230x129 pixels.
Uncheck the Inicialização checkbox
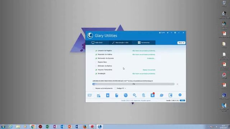[96, 73]
